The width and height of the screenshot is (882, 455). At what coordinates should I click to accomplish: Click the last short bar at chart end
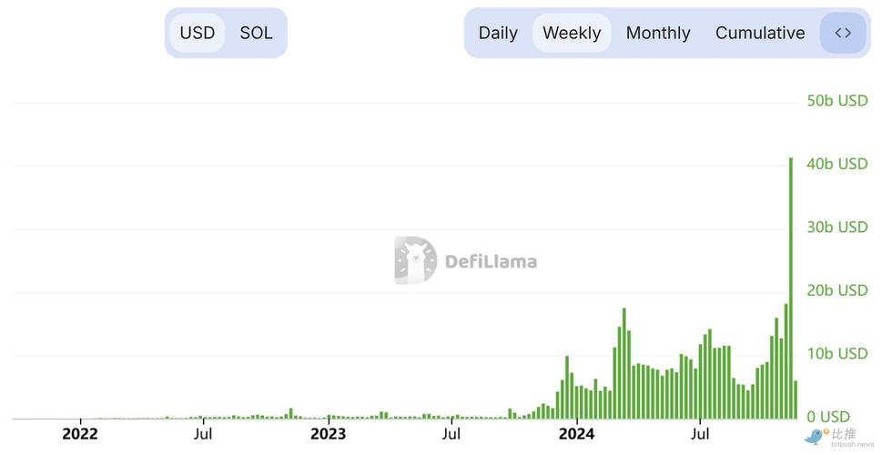796,399
